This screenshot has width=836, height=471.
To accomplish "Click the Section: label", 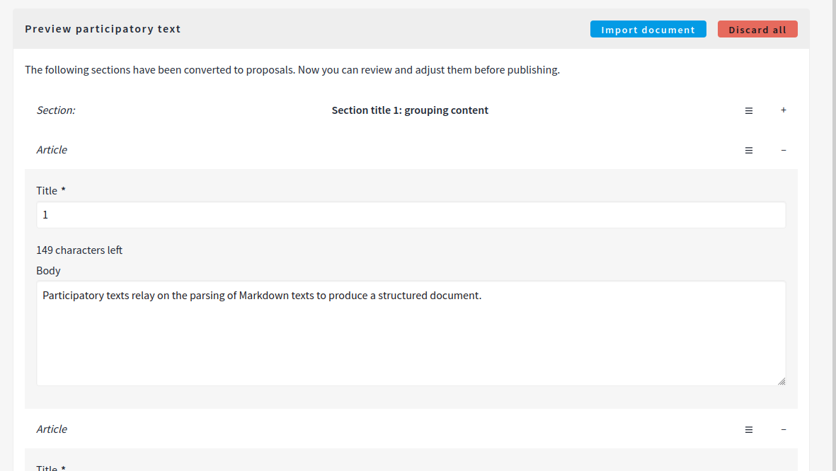I will 56,110.
